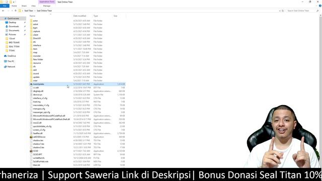Select the dbghelp.dll file icon

point(31,91)
